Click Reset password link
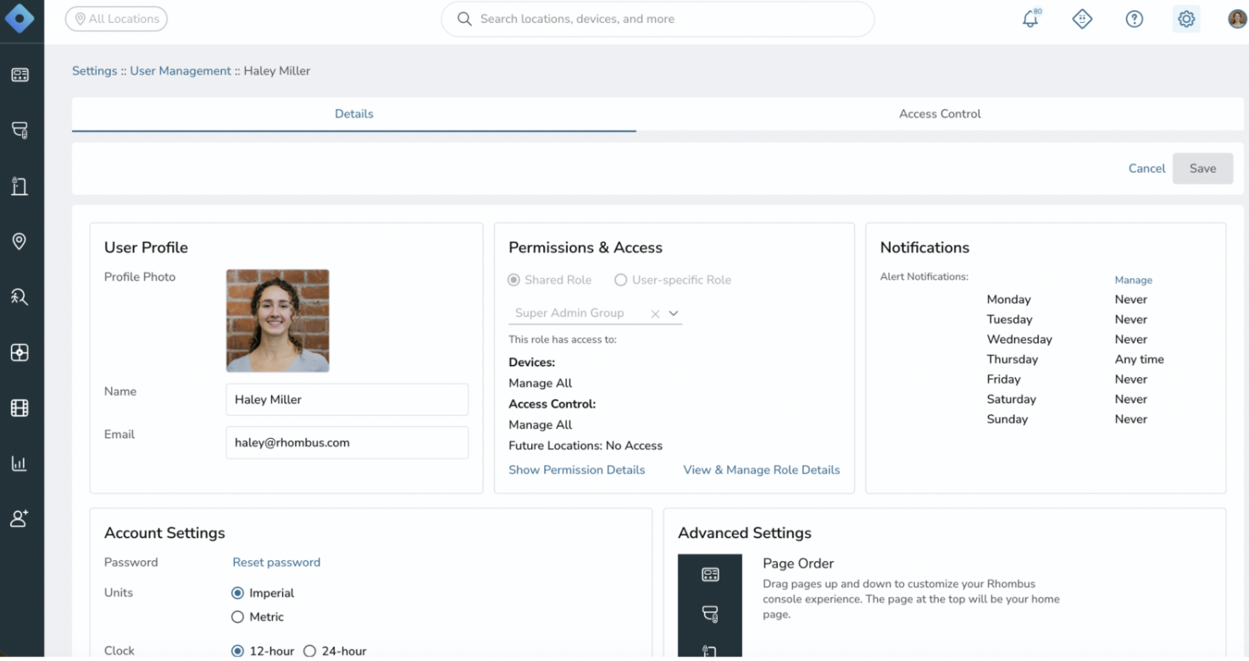The image size is (1249, 661). 276,562
